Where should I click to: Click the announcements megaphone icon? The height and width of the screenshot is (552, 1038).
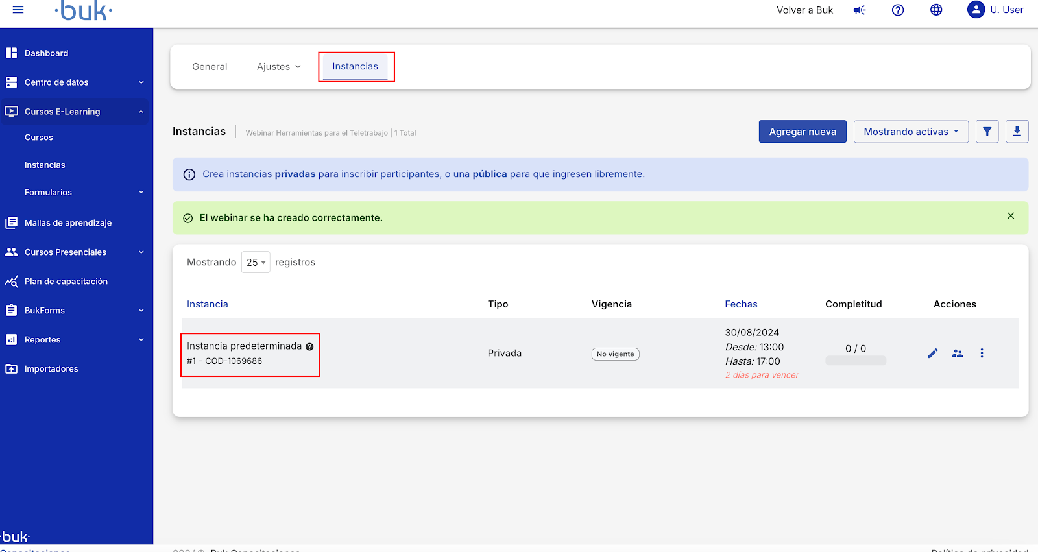pyautogui.click(x=860, y=10)
